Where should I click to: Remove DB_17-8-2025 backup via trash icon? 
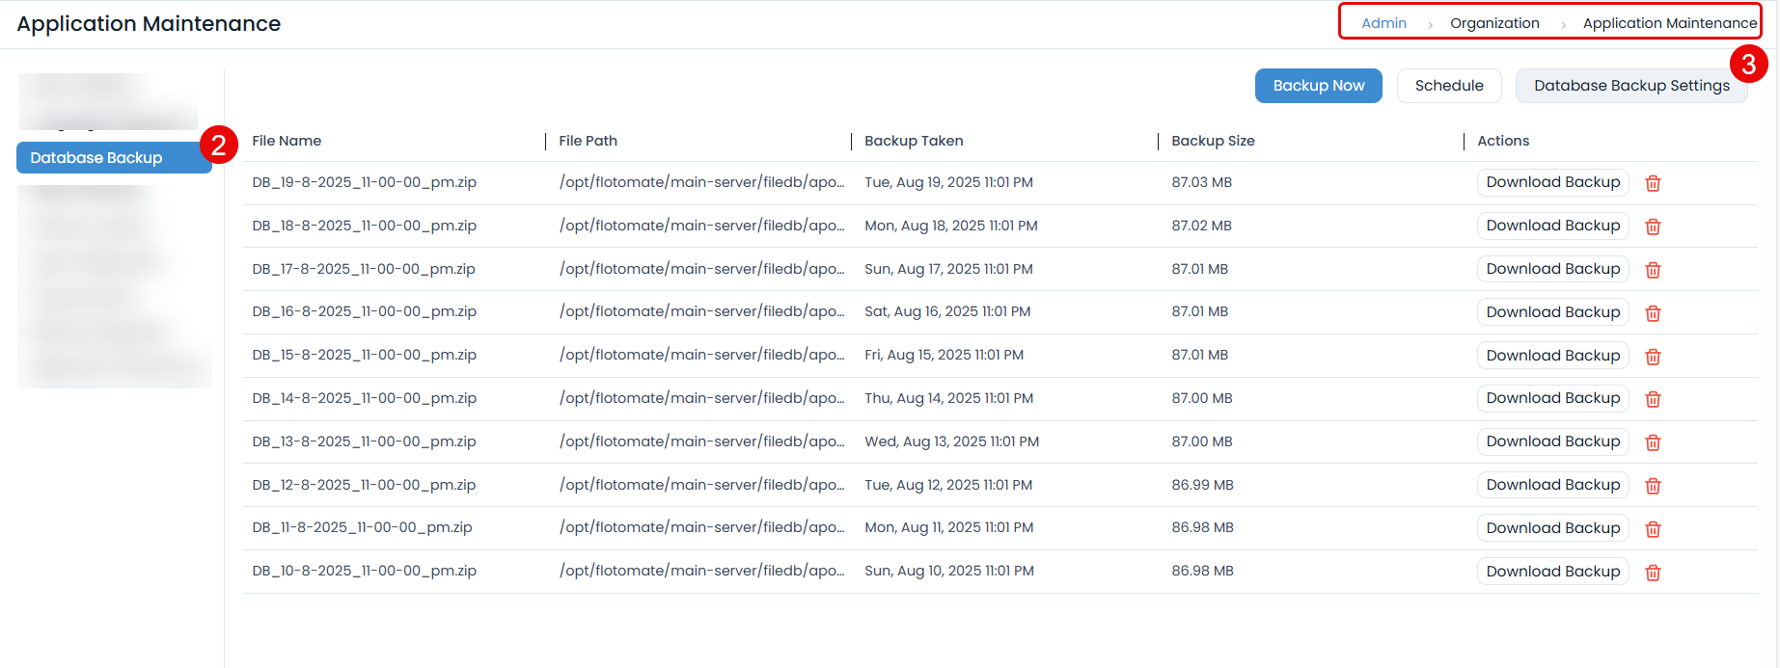tap(1653, 270)
